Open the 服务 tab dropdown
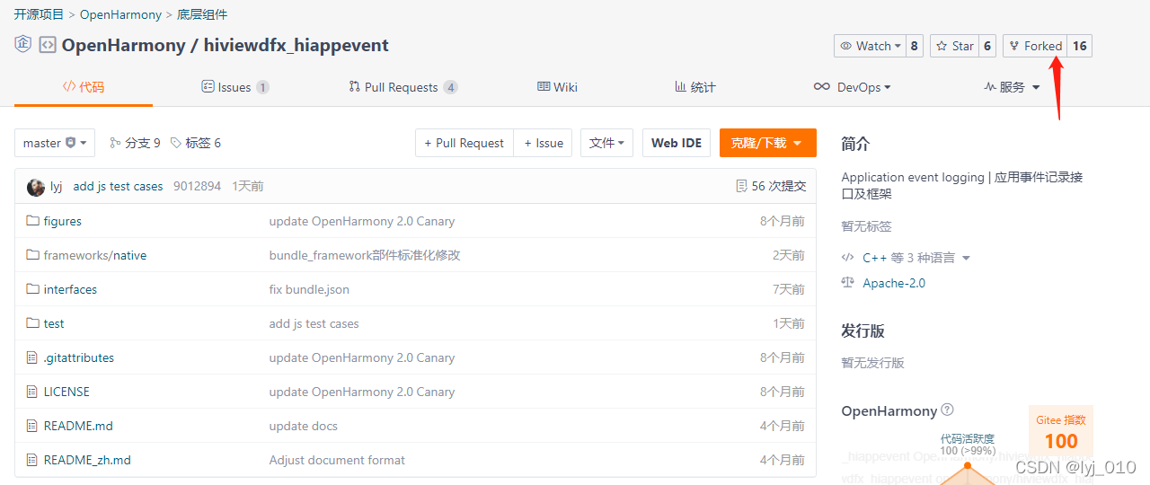 tap(1012, 87)
